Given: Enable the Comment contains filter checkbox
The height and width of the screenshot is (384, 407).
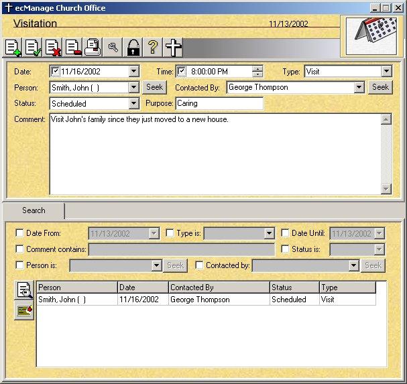Looking at the screenshot, I should [x=19, y=249].
